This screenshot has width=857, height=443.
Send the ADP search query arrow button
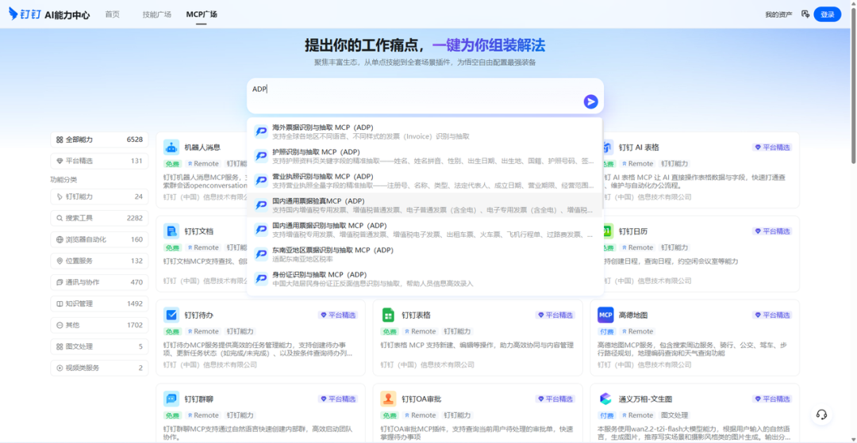590,101
